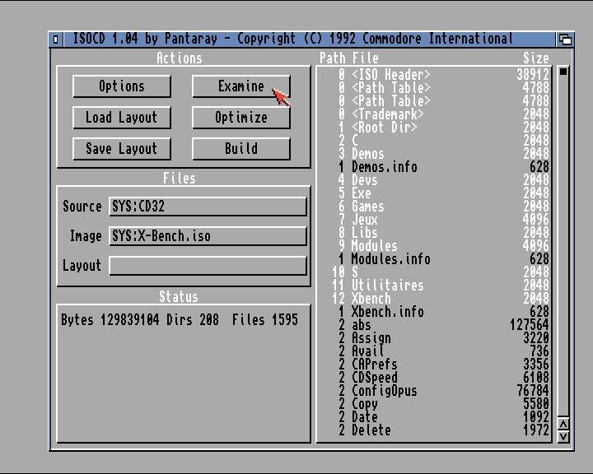The image size is (593, 474).
Task: Select the Jeux directory row
Action: click(434, 220)
